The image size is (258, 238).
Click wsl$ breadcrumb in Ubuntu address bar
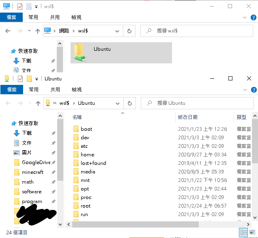click(64, 103)
